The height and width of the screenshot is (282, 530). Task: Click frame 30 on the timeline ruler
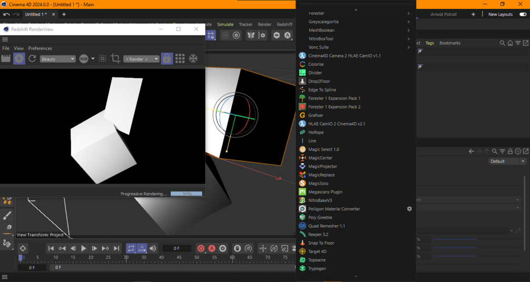tap(126, 257)
